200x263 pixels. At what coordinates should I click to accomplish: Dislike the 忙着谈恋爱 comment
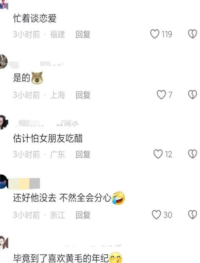[193, 34]
